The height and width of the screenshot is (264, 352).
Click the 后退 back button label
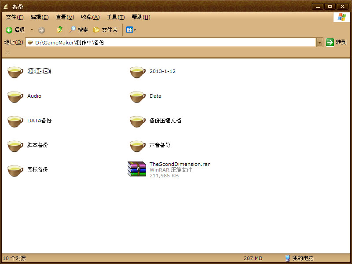[x=19, y=29]
